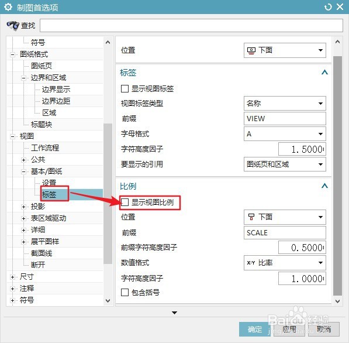Click the settings panel scroll down arrow
The height and width of the screenshot is (343, 349).
coord(338,301)
